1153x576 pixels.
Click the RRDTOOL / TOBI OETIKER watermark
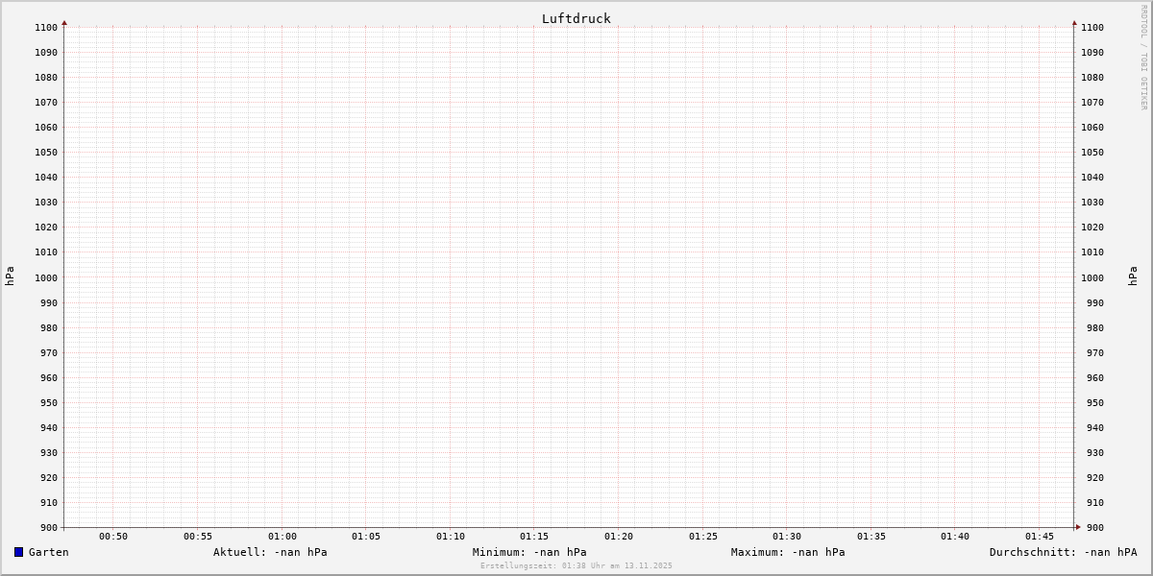pyautogui.click(x=1143, y=58)
